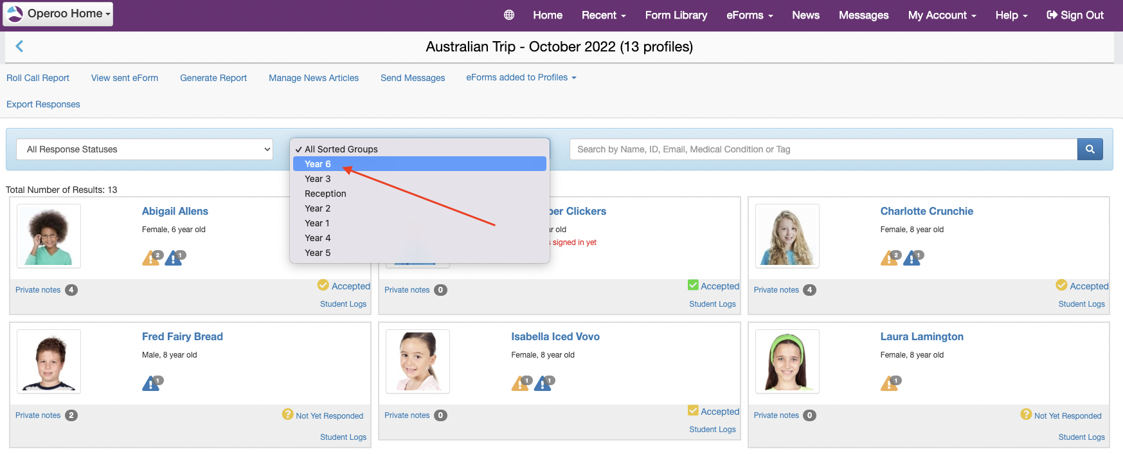Image resolution: width=1123 pixels, height=454 pixels.
Task: Select Year 6 from the groups list
Action: point(318,164)
